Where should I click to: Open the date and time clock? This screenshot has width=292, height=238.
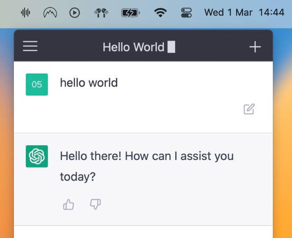(x=244, y=12)
